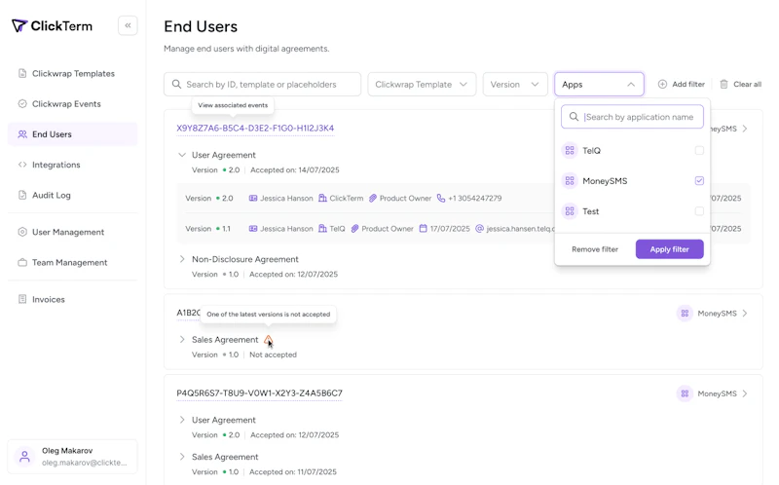This screenshot has height=485, width=779.
Task: Click the avatar icon of Oleg Makarov
Action: click(x=24, y=457)
